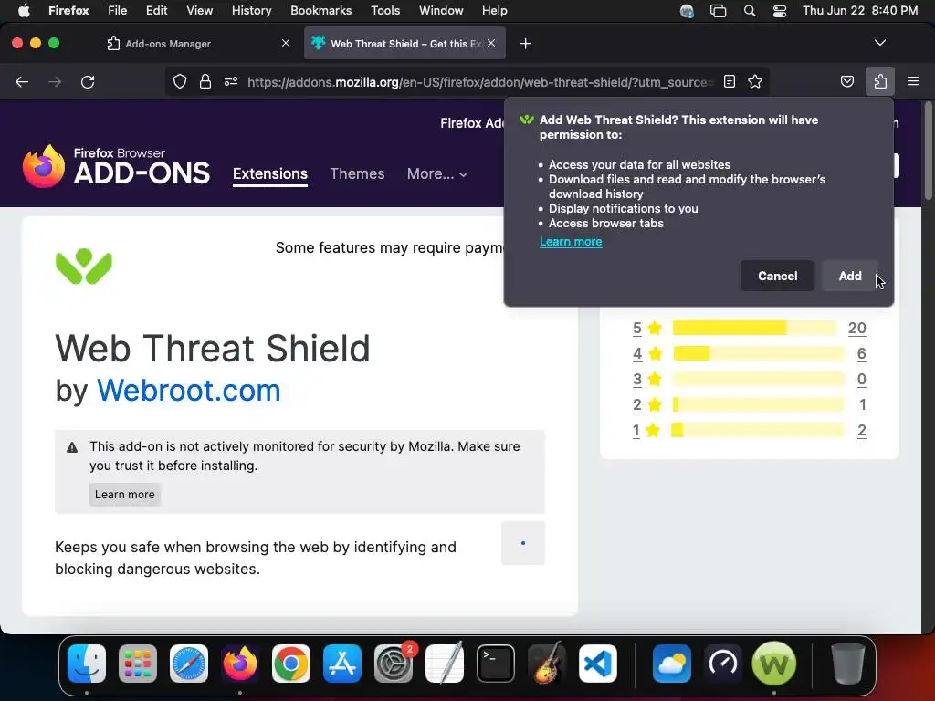Open App Store from the Dock
Viewport: 935px width, 701px height.
coord(342,664)
